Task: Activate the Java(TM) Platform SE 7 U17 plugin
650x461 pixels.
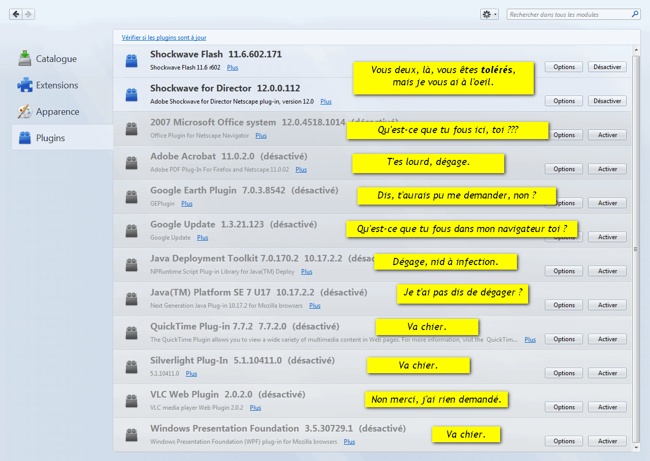Action: pos(607,305)
